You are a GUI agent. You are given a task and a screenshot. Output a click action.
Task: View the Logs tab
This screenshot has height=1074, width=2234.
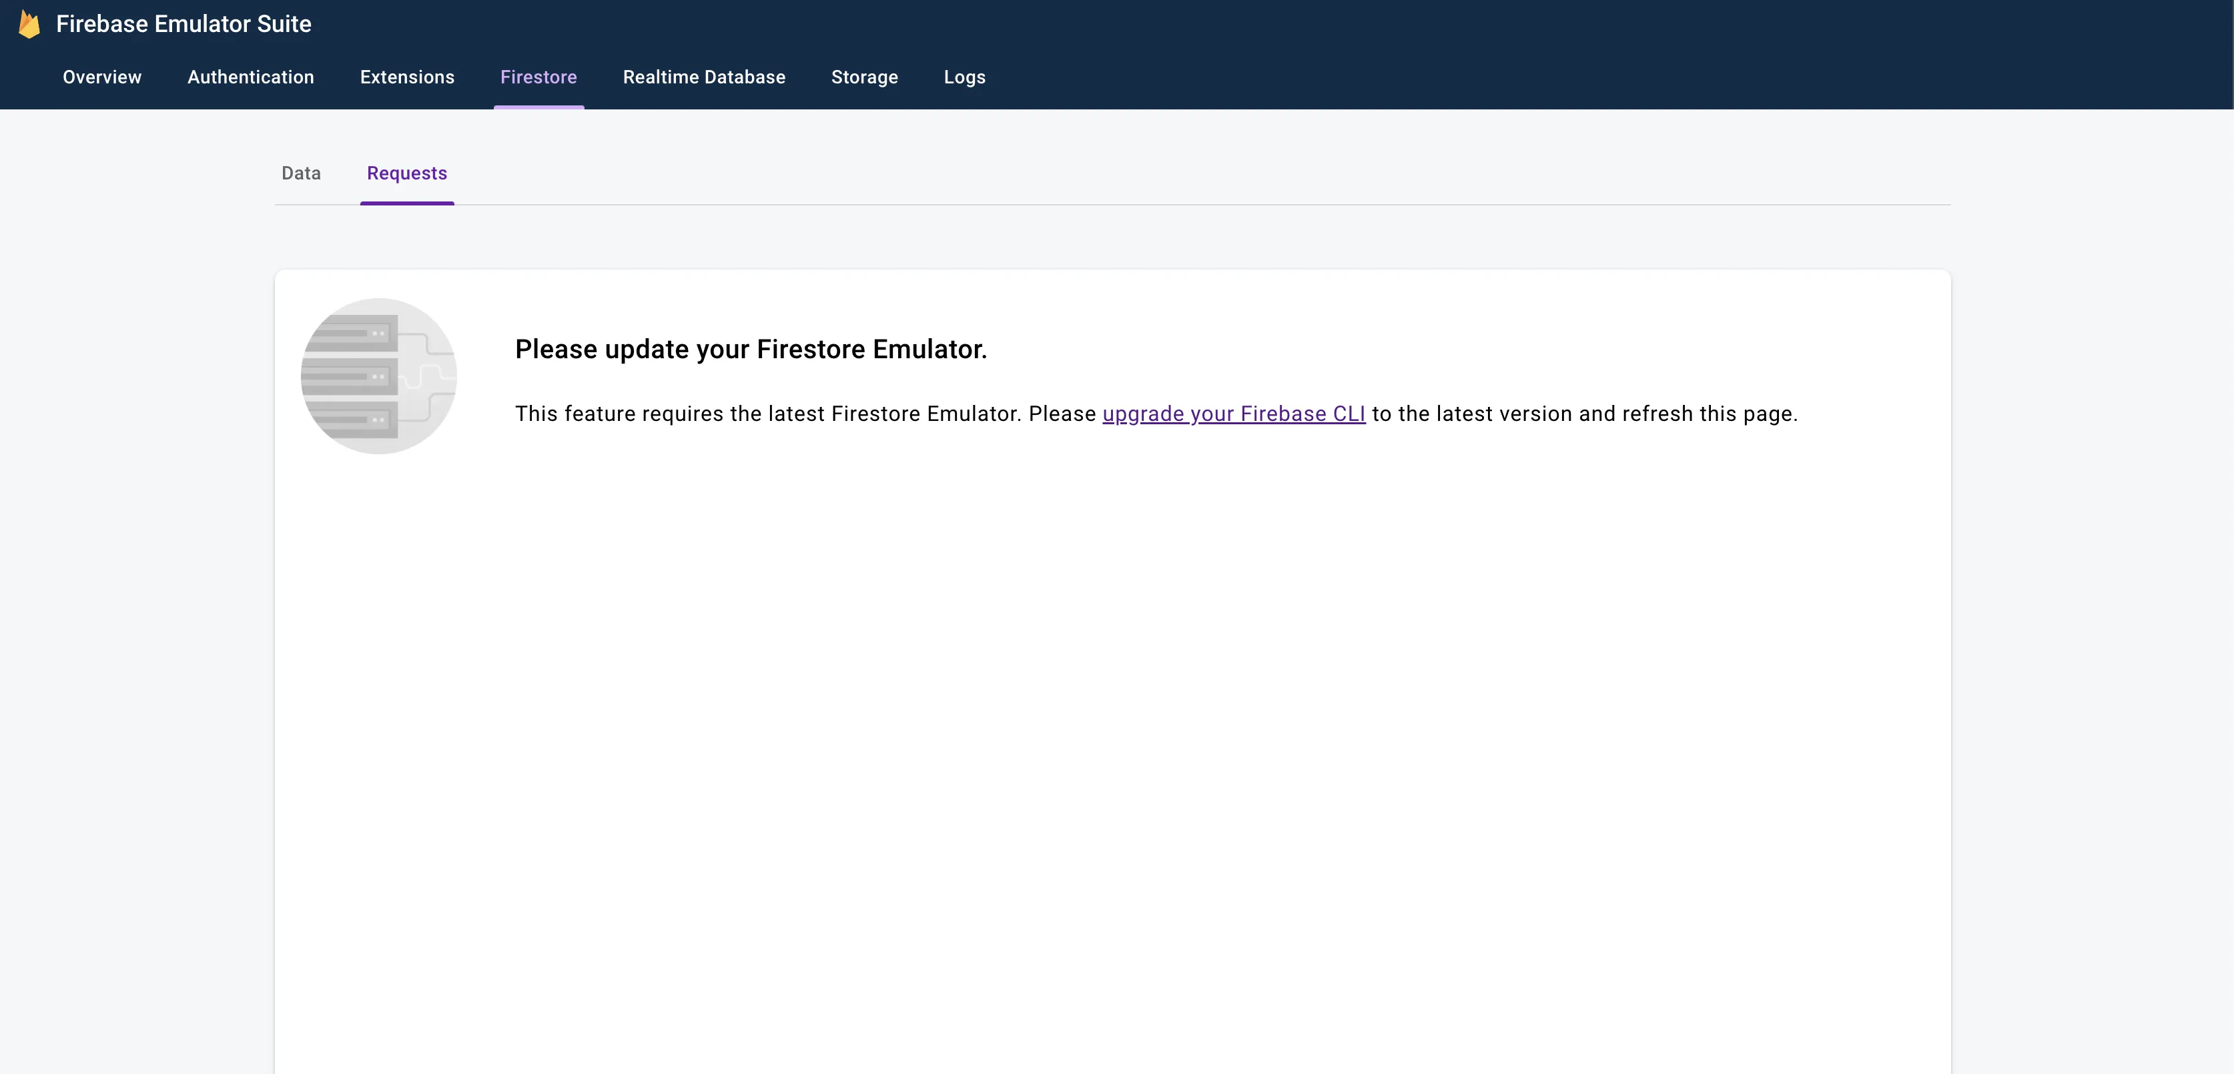pos(964,77)
